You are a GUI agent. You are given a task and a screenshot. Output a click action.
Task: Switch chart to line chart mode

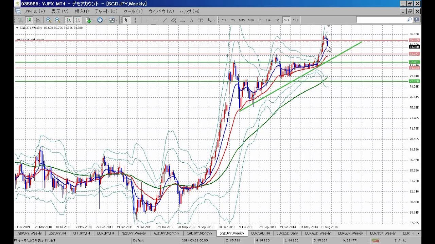click(x=38, y=20)
